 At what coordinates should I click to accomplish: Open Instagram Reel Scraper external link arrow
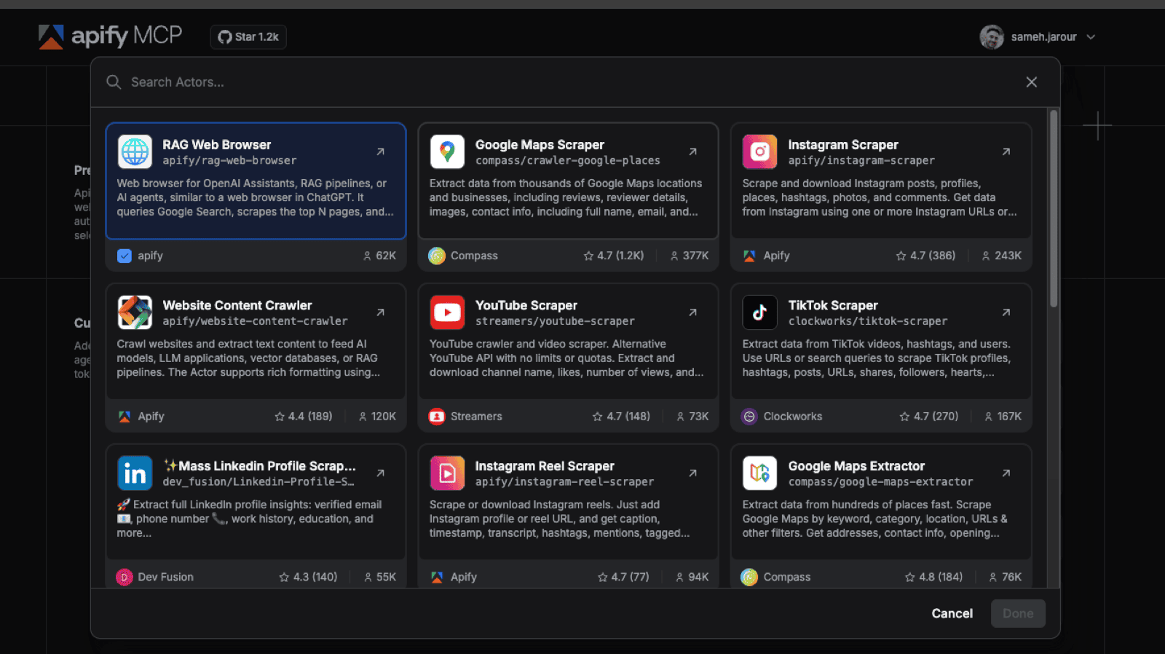(x=692, y=473)
